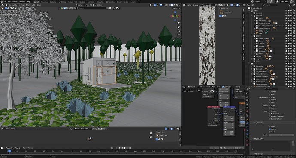296x158 pixels.
Task: Click the pan (hand) viewport gizmo
Action: pos(178,27)
